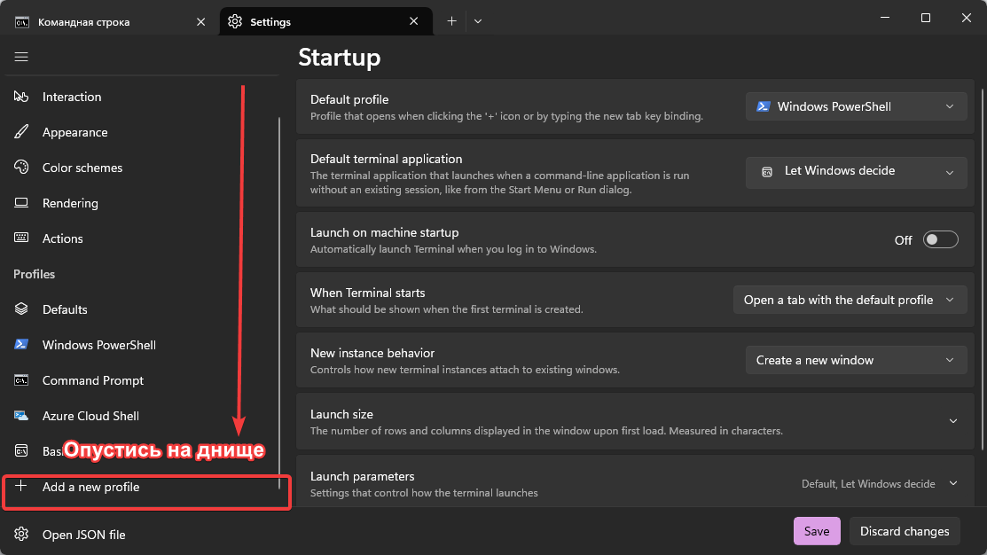Click the hamburger navigation menu icon
Viewport: 987px width, 555px height.
pyautogui.click(x=21, y=57)
